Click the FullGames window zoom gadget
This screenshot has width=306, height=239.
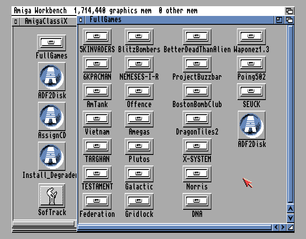(279, 20)
